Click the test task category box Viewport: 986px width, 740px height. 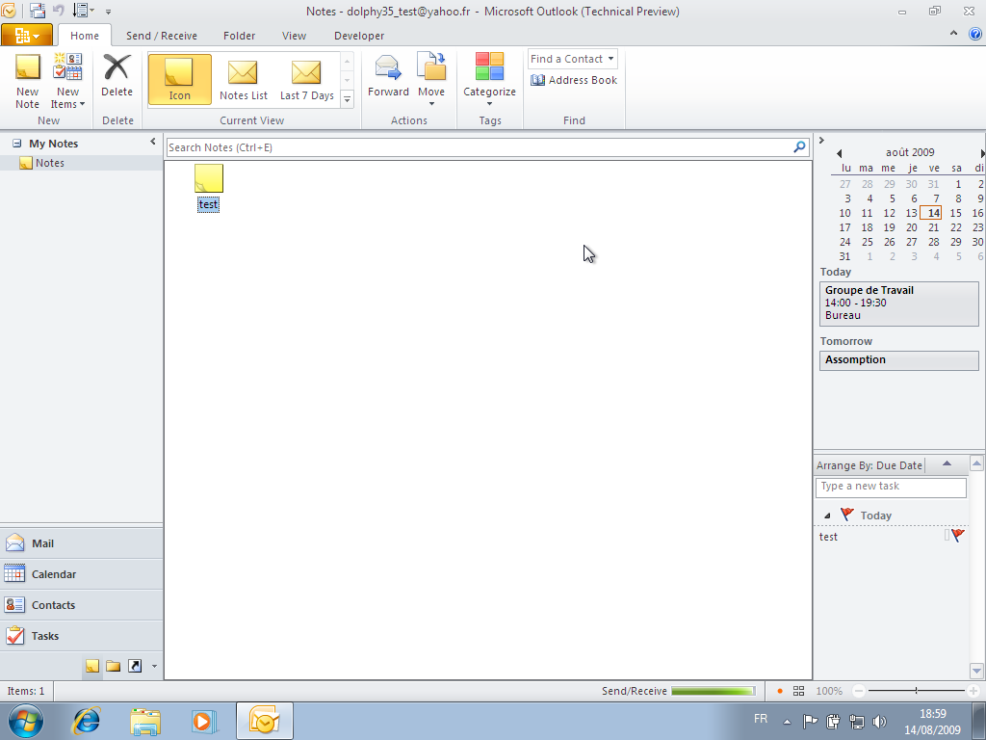tap(947, 536)
